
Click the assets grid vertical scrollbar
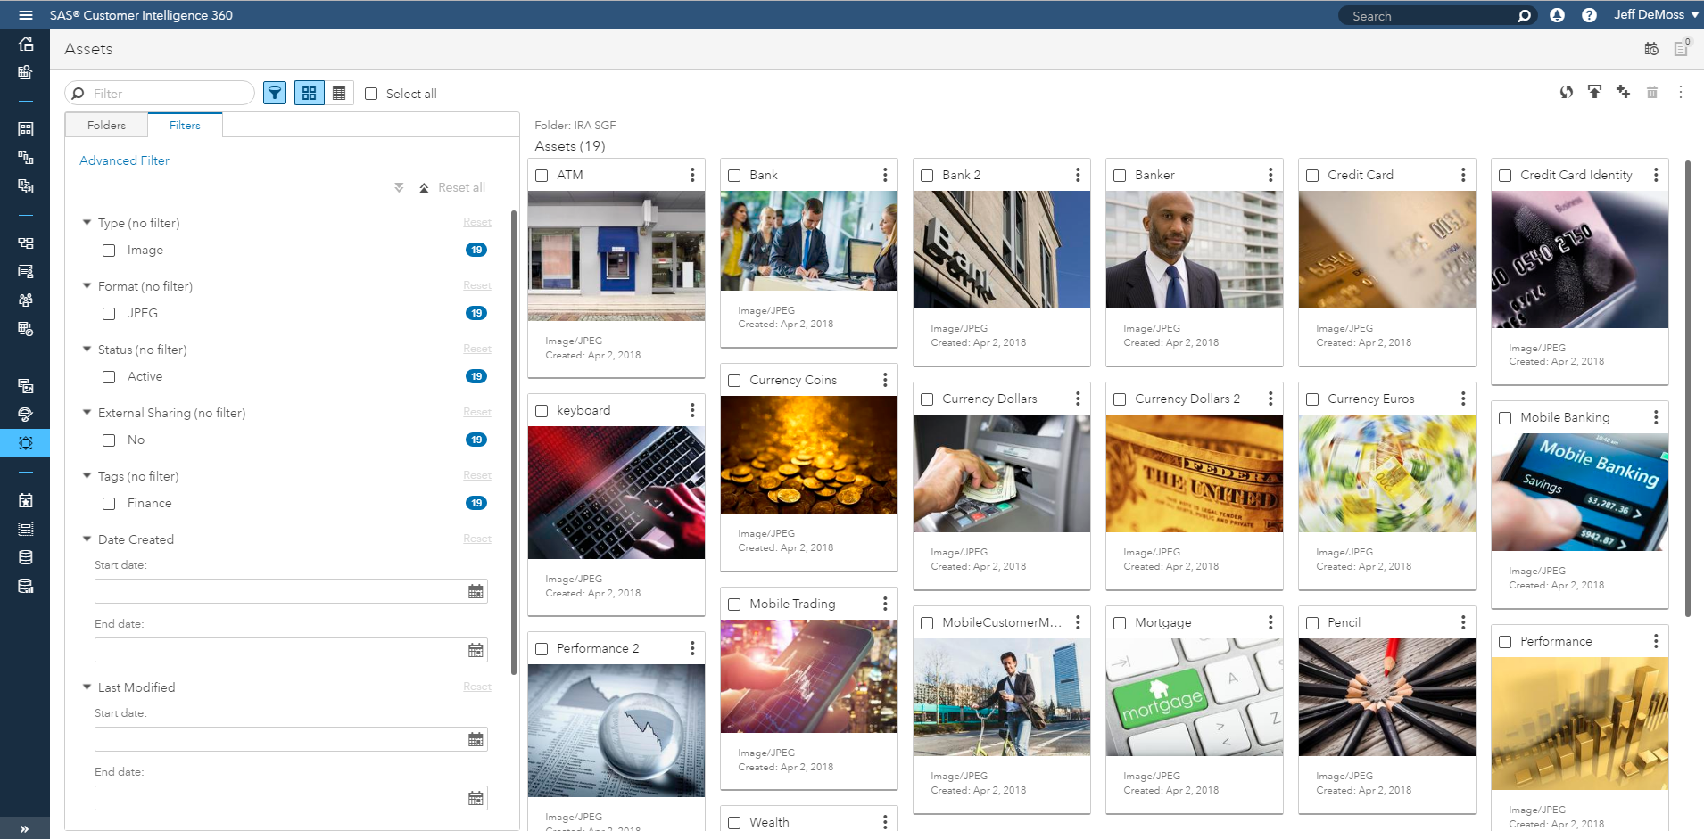[1688, 388]
